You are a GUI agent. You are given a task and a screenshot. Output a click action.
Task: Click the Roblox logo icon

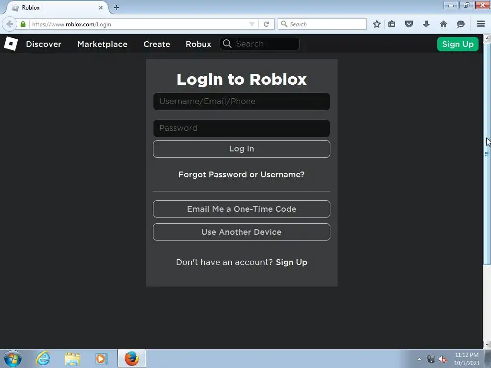[11, 44]
